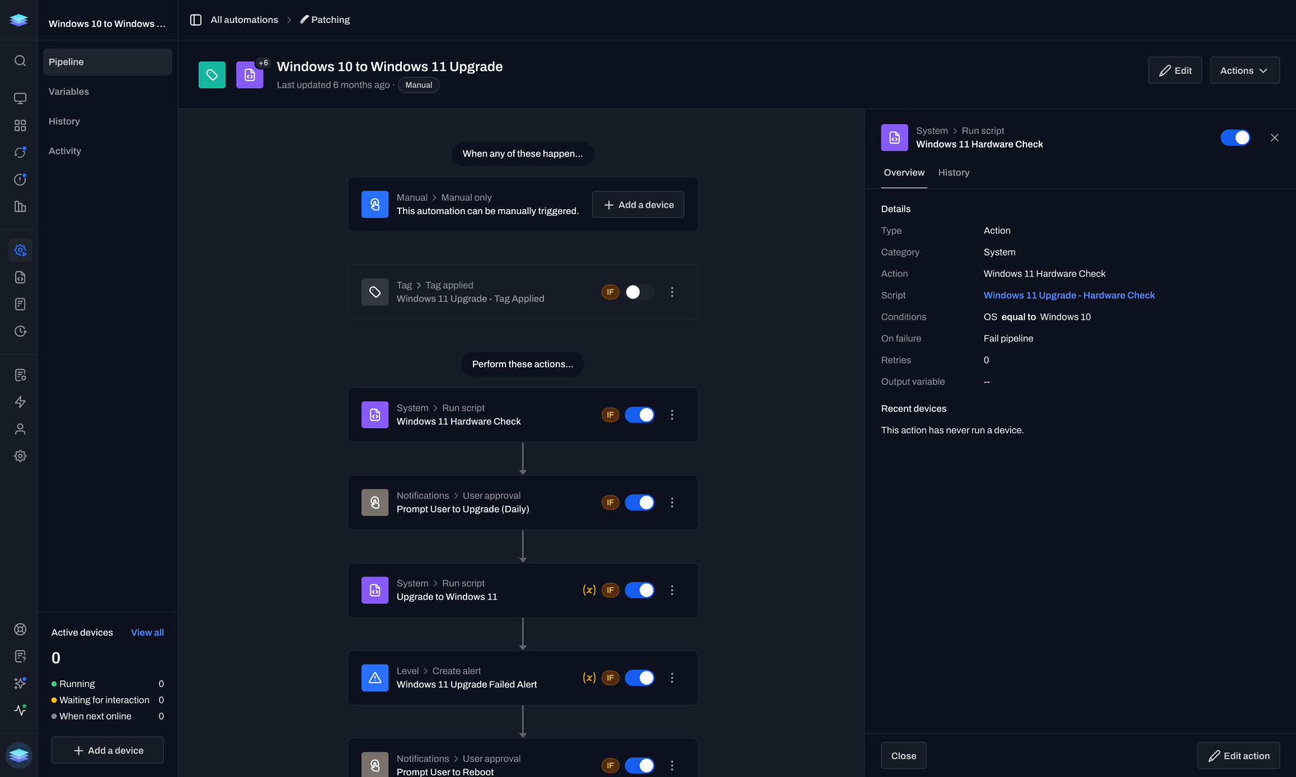The height and width of the screenshot is (777, 1296).
Task: Open the kebab menu on Tag applied trigger
Action: pyautogui.click(x=672, y=292)
